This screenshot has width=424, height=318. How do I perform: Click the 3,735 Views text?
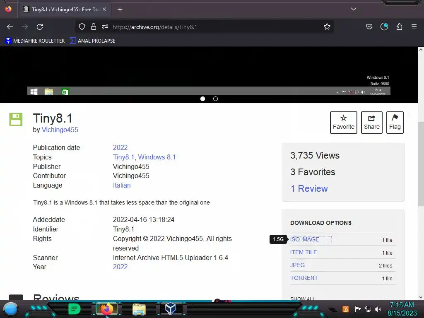pos(315,156)
